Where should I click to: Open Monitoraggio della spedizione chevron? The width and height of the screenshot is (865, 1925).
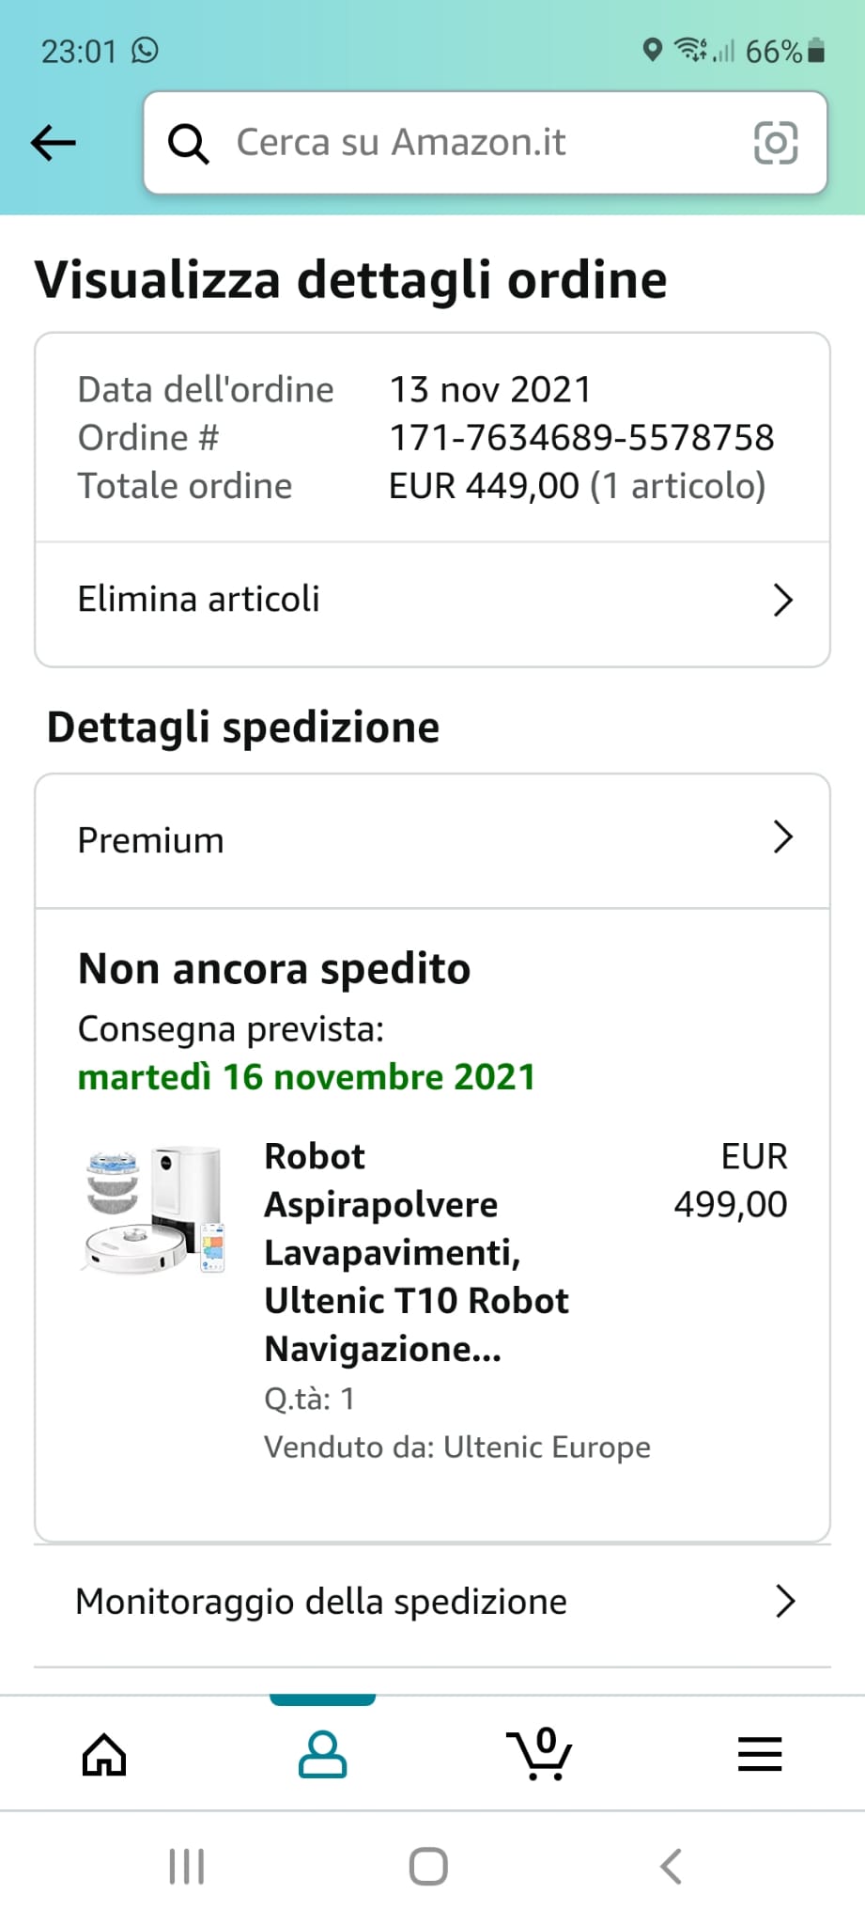point(785,1601)
